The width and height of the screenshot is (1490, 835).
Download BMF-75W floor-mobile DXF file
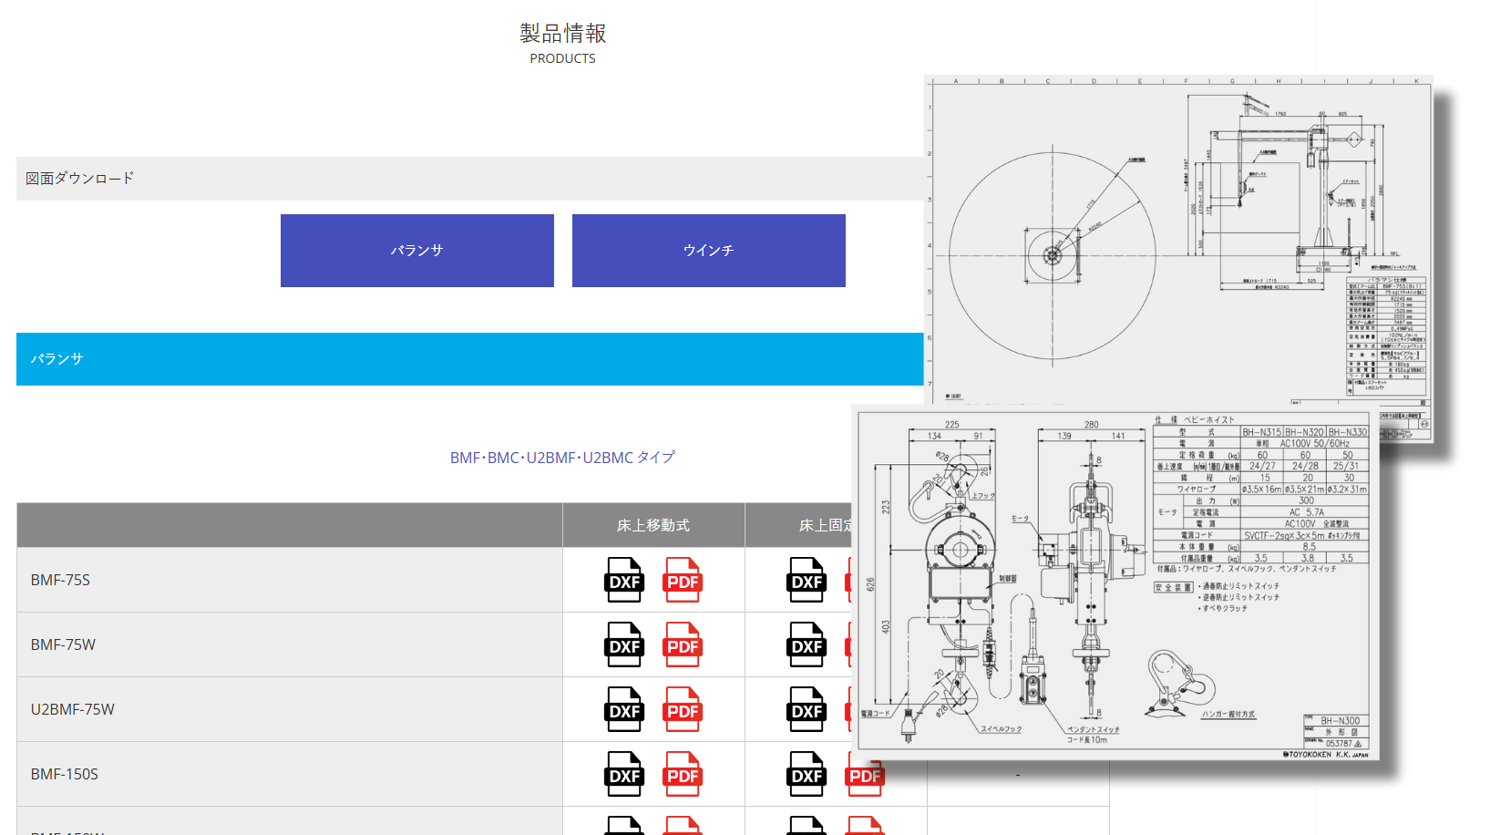[624, 644]
